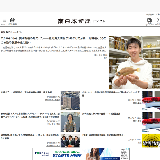Open the 会員登録はこちら link
Image resolution: width=160 pixels, height=160 pixels.
[153, 14]
